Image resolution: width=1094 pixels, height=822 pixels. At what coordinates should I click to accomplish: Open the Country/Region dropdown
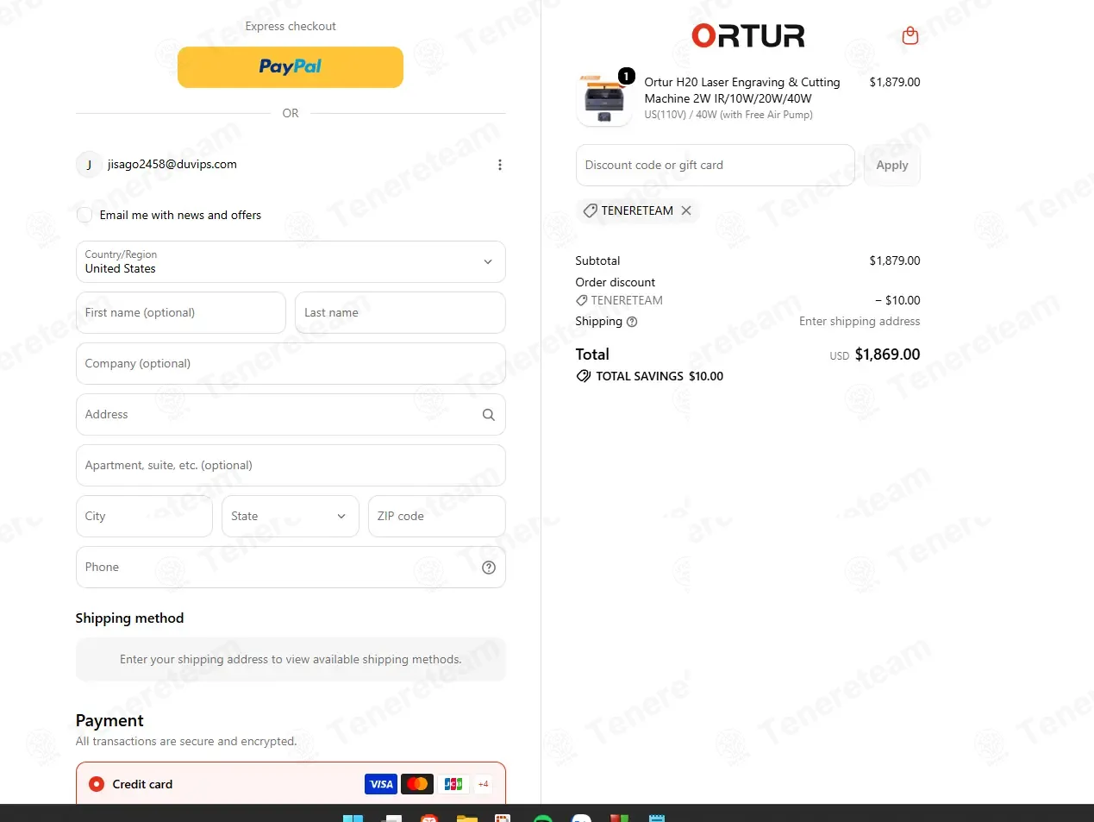tap(291, 261)
